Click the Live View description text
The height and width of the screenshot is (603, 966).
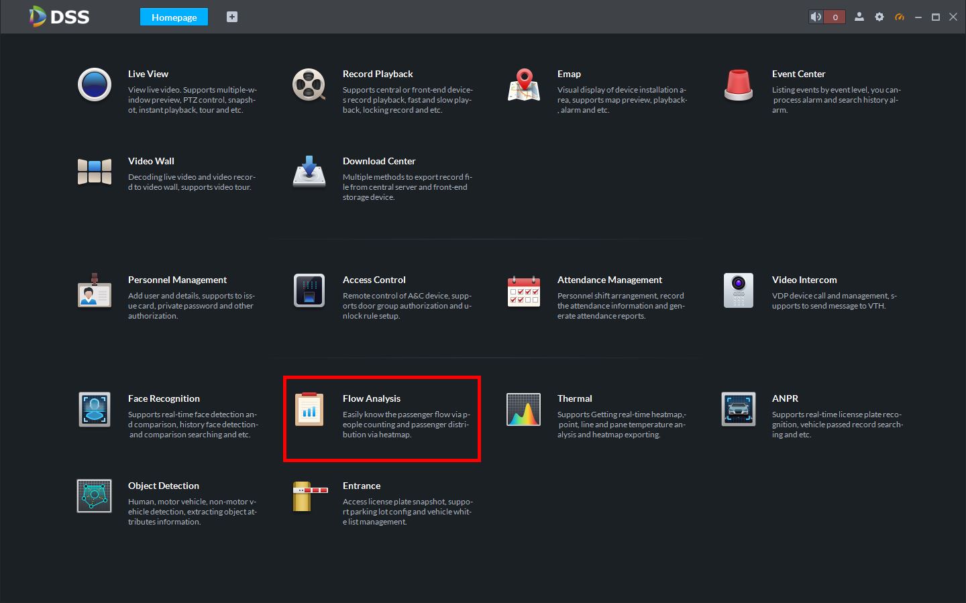(x=193, y=100)
